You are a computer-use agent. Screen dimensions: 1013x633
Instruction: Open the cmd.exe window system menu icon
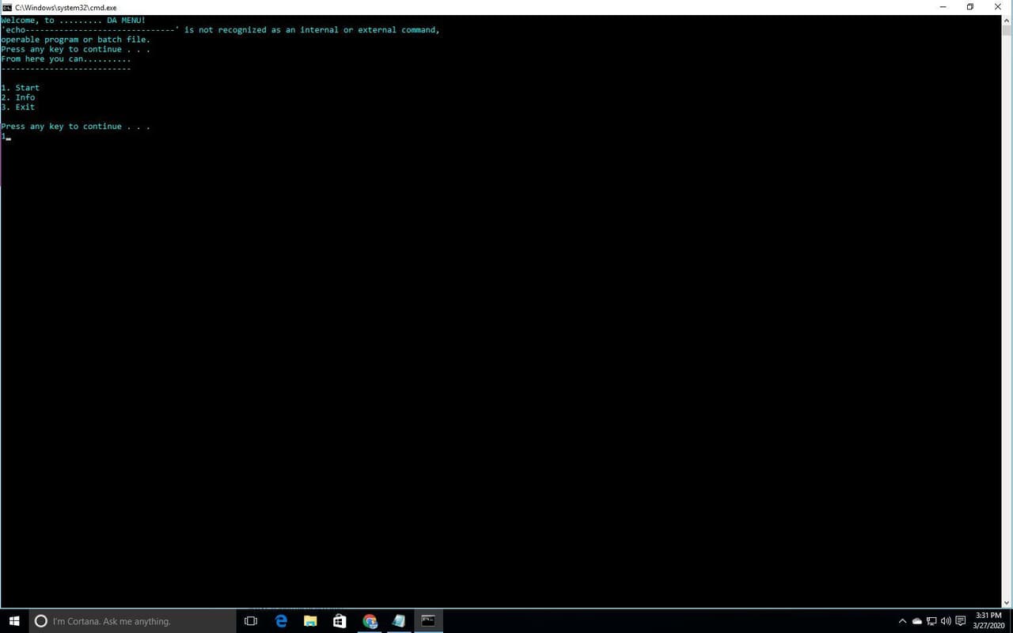tap(7, 7)
